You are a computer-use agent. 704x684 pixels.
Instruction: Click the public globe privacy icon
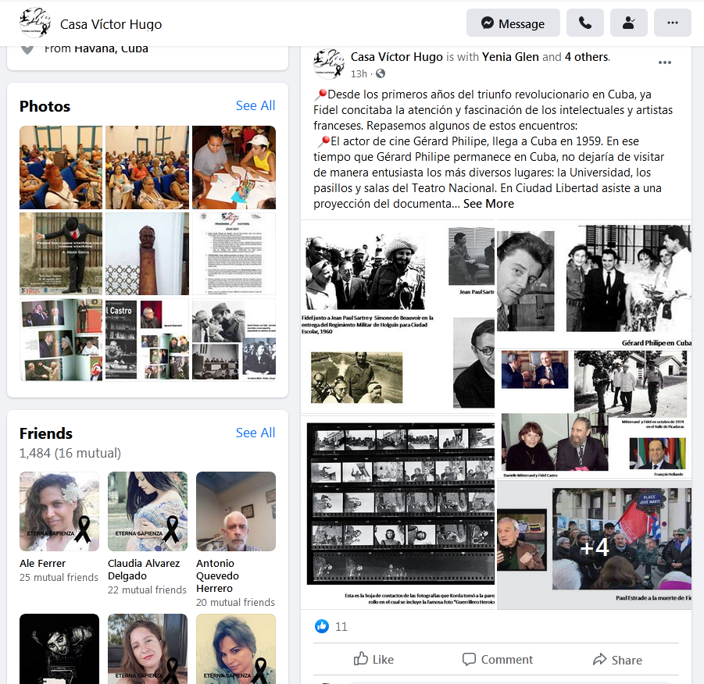tap(381, 73)
